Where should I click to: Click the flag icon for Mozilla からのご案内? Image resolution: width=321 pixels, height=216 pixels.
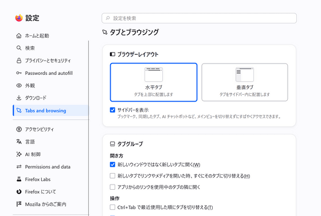tap(19, 204)
